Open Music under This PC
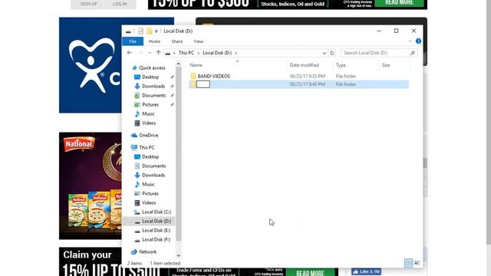 coord(148,184)
